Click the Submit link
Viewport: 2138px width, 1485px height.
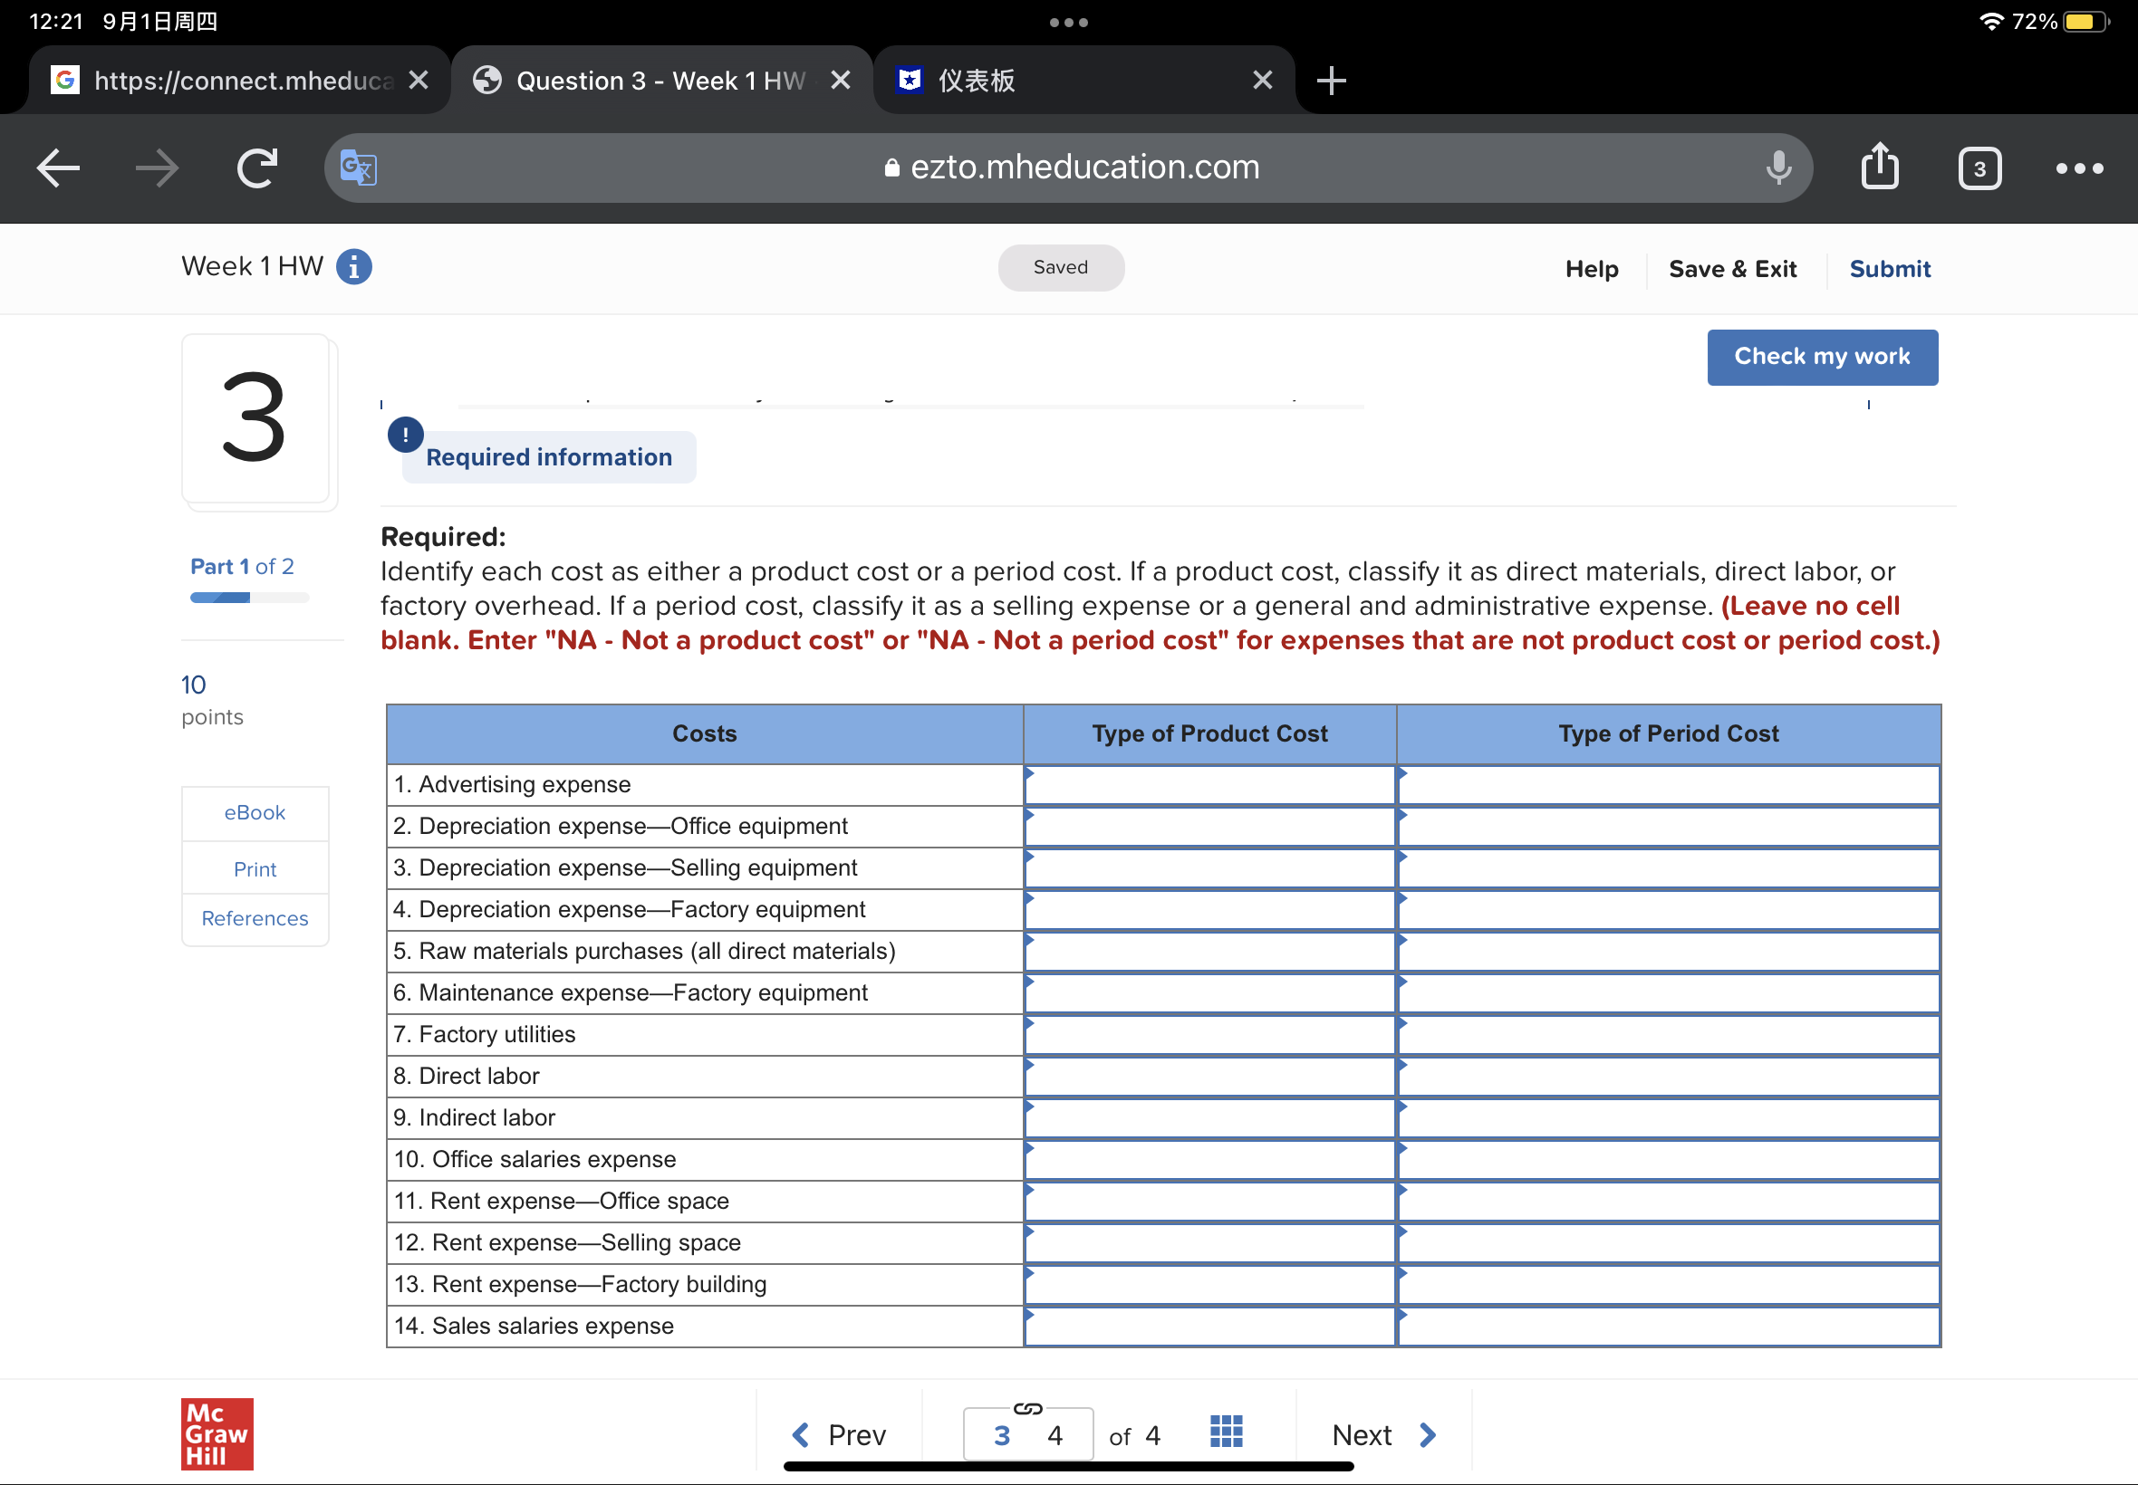(x=1890, y=269)
